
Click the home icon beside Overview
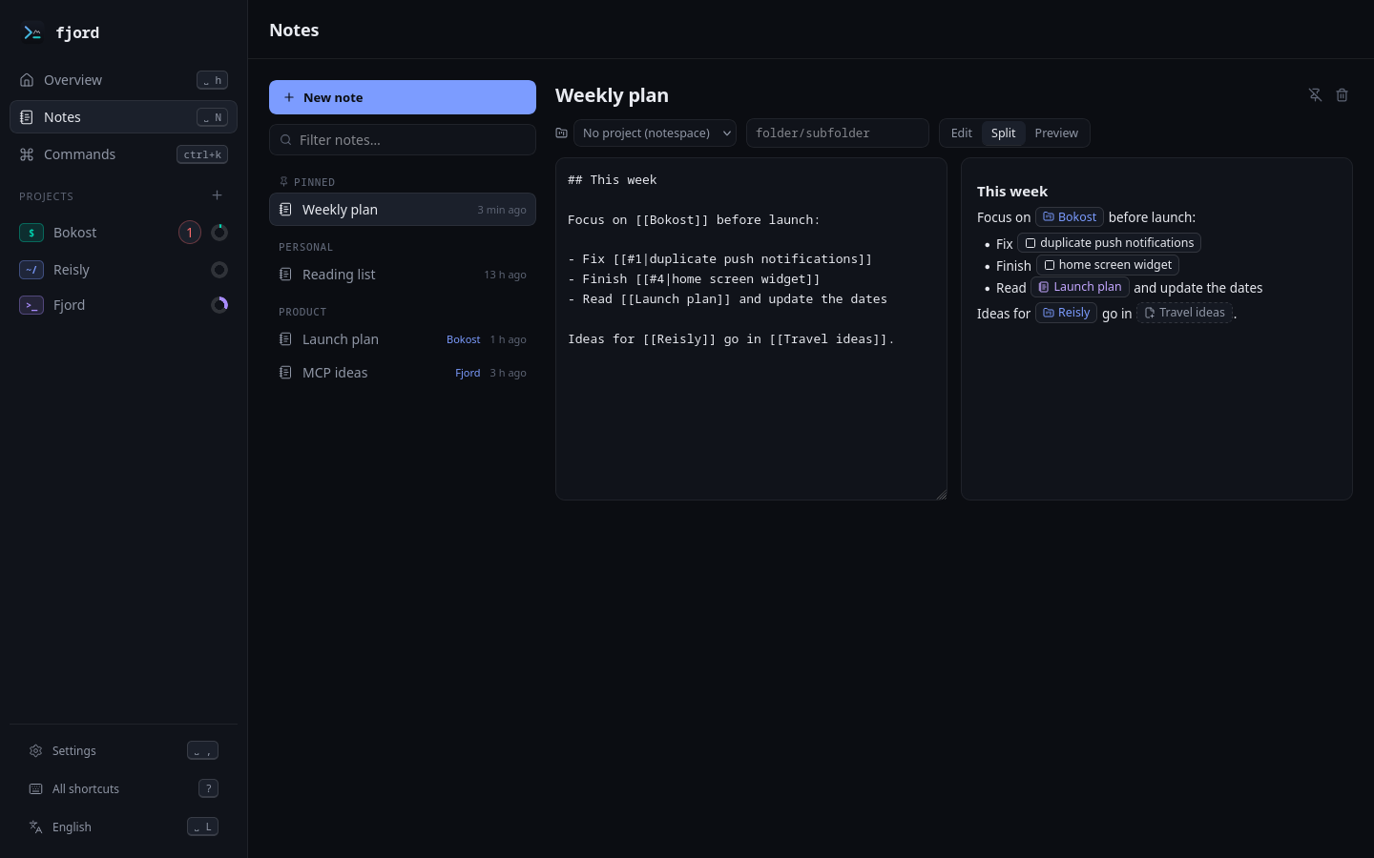click(27, 80)
